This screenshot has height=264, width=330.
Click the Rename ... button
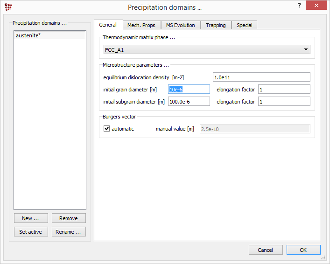click(x=68, y=232)
